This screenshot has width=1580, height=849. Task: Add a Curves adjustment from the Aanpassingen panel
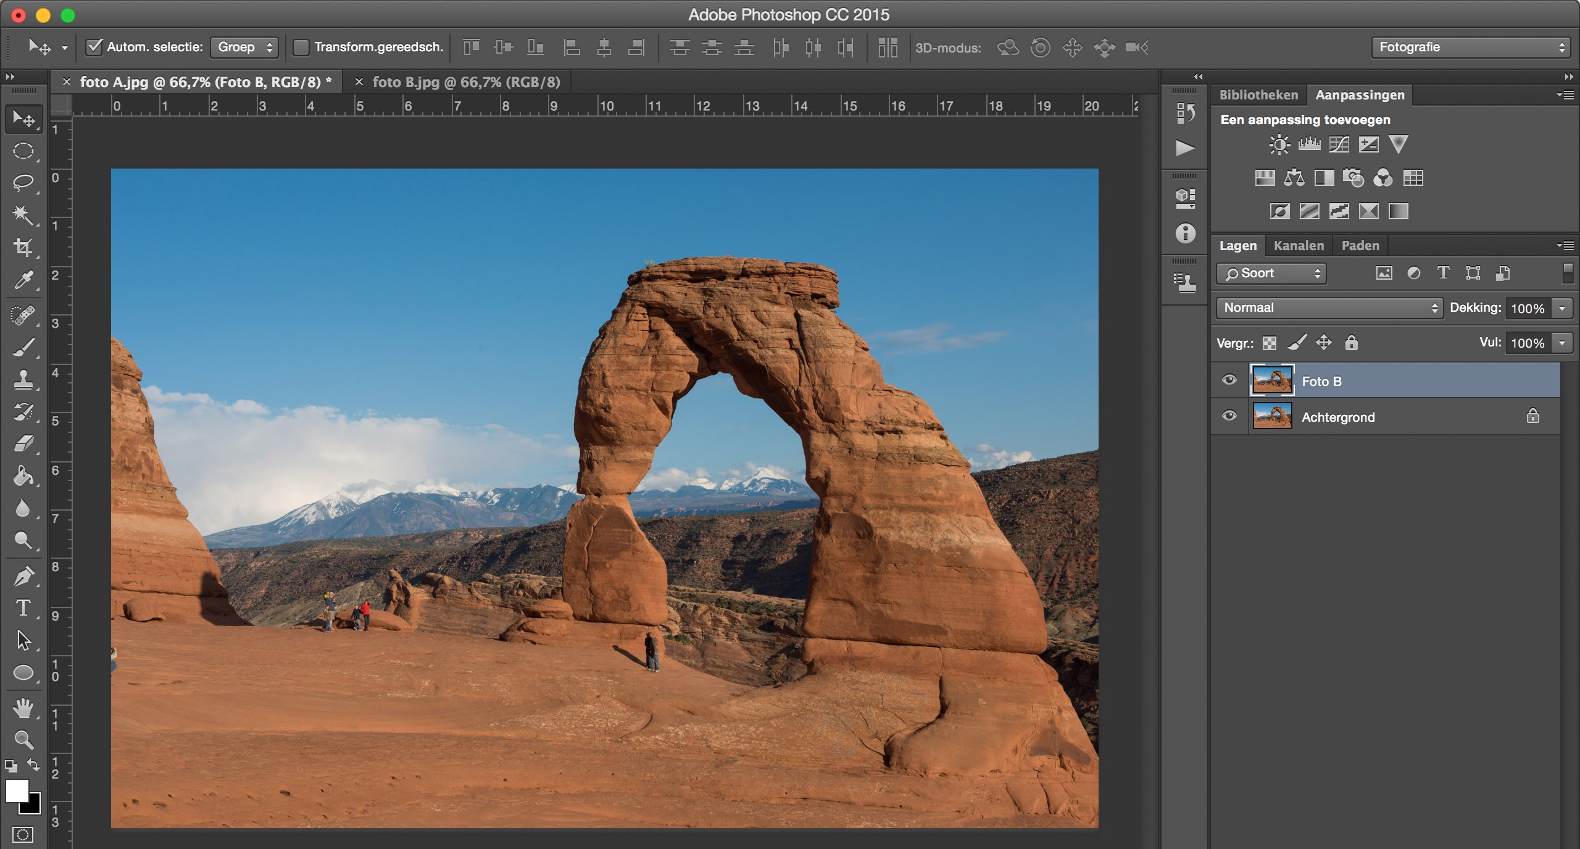pyautogui.click(x=1339, y=144)
